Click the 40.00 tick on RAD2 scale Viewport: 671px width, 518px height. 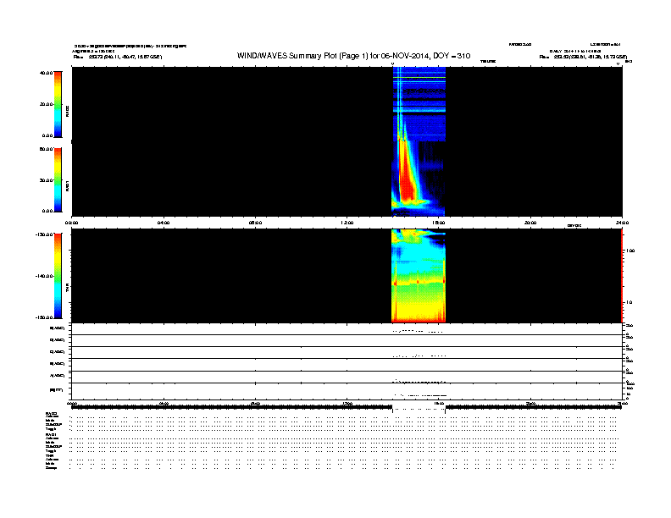pyautogui.click(x=46, y=73)
